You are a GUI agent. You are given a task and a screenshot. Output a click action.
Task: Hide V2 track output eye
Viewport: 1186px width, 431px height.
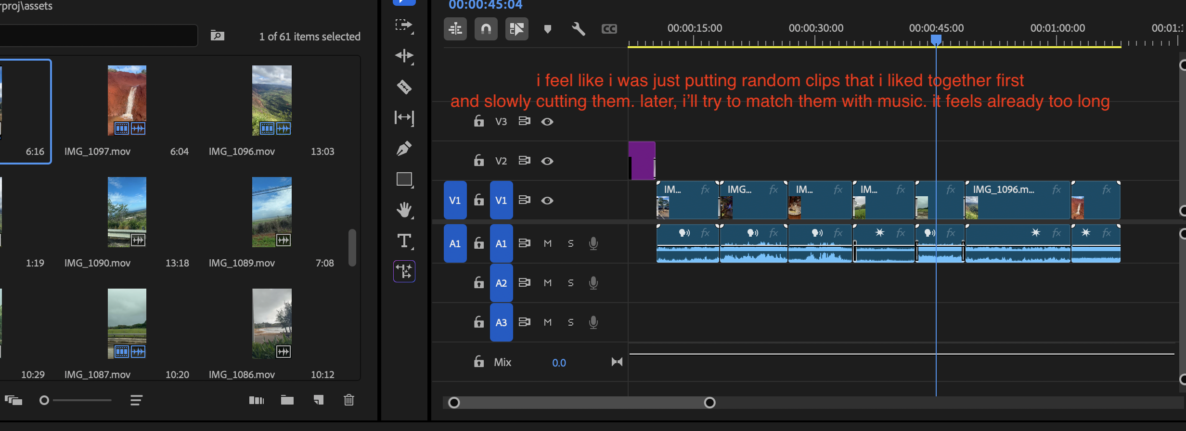point(547,161)
